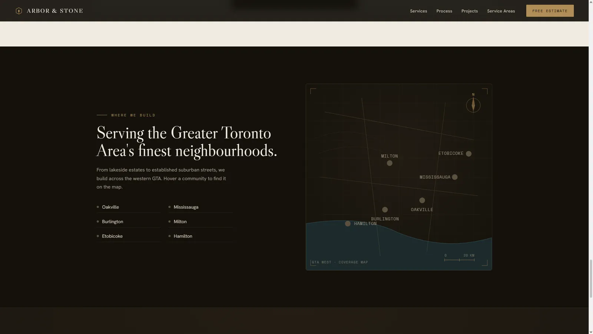Select Burlington in the community list
The height and width of the screenshot is (334, 593).
pyautogui.click(x=129, y=222)
